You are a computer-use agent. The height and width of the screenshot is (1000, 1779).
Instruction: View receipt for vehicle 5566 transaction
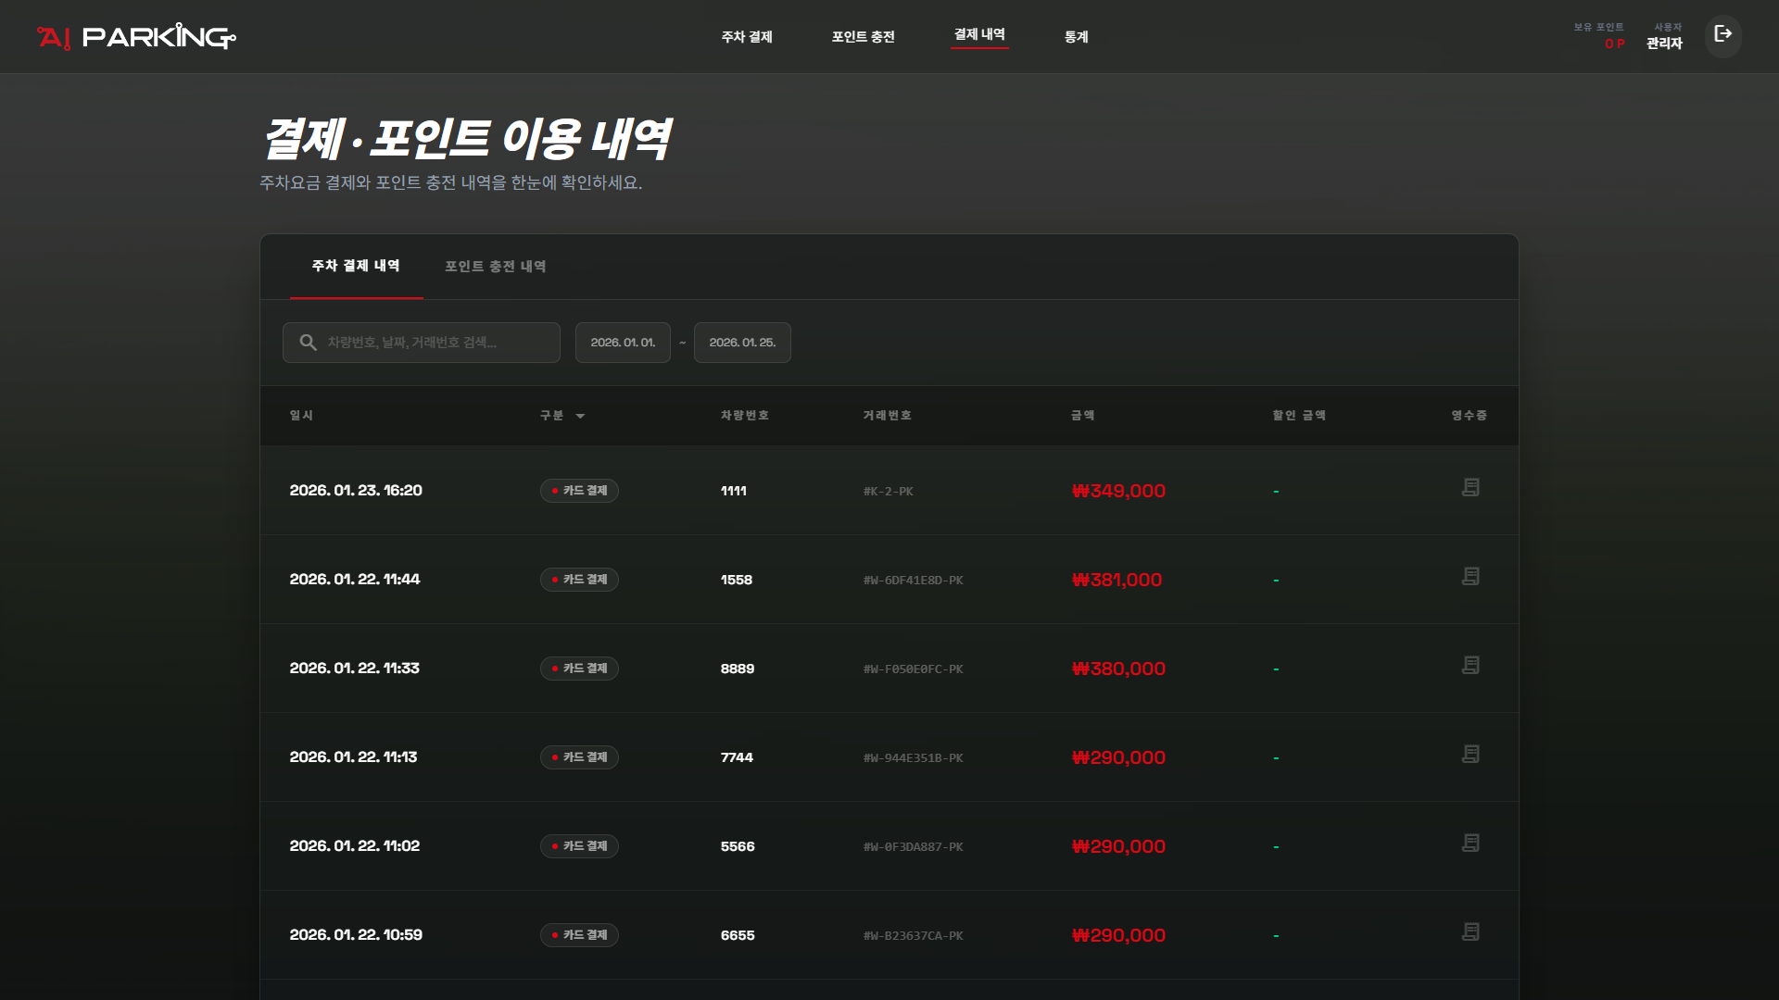click(x=1470, y=844)
